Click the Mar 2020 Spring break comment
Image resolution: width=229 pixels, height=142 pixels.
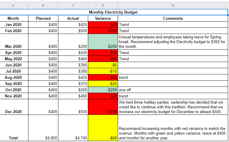(x=173, y=42)
